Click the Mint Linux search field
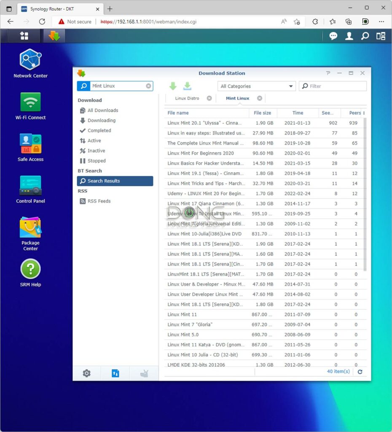392x432 pixels. point(118,86)
